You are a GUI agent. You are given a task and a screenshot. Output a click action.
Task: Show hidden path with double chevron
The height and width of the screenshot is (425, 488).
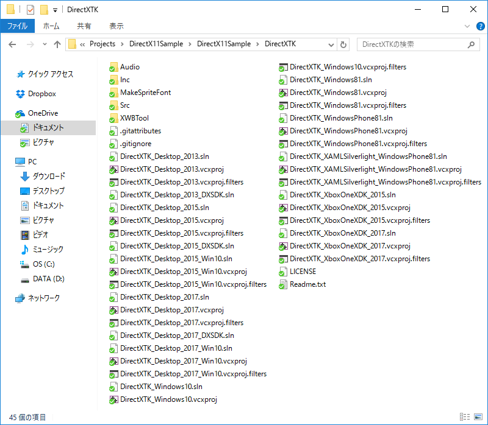coord(82,44)
